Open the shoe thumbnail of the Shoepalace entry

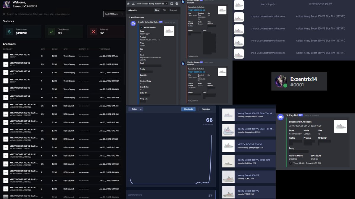click(x=228, y=130)
